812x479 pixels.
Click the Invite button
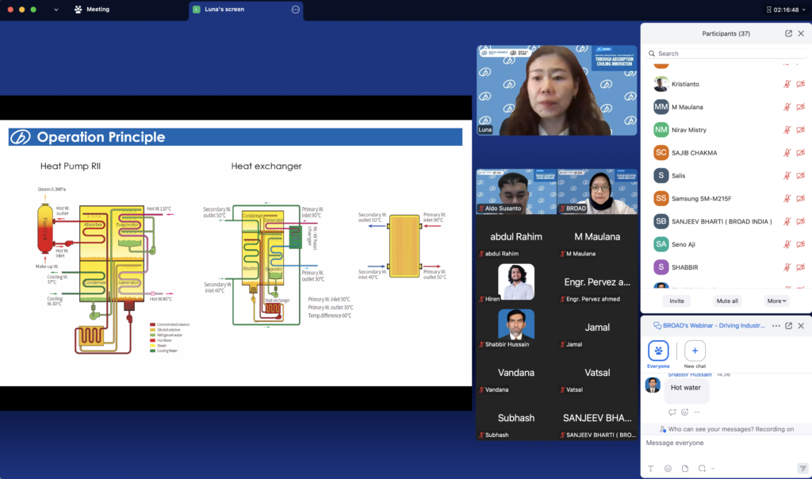click(676, 301)
